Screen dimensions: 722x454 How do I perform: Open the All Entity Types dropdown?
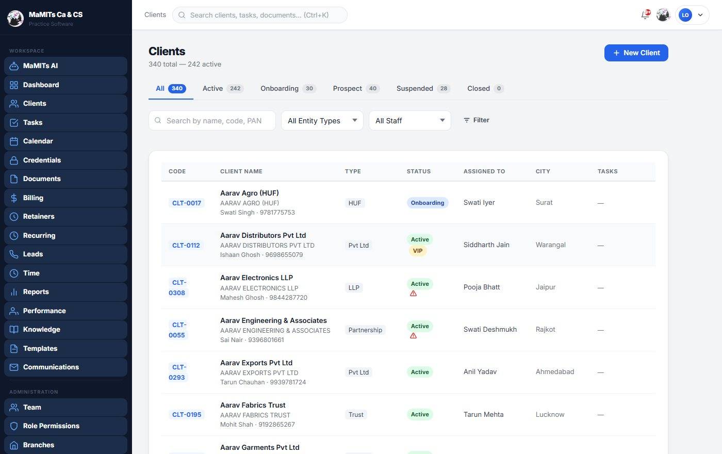(x=322, y=121)
